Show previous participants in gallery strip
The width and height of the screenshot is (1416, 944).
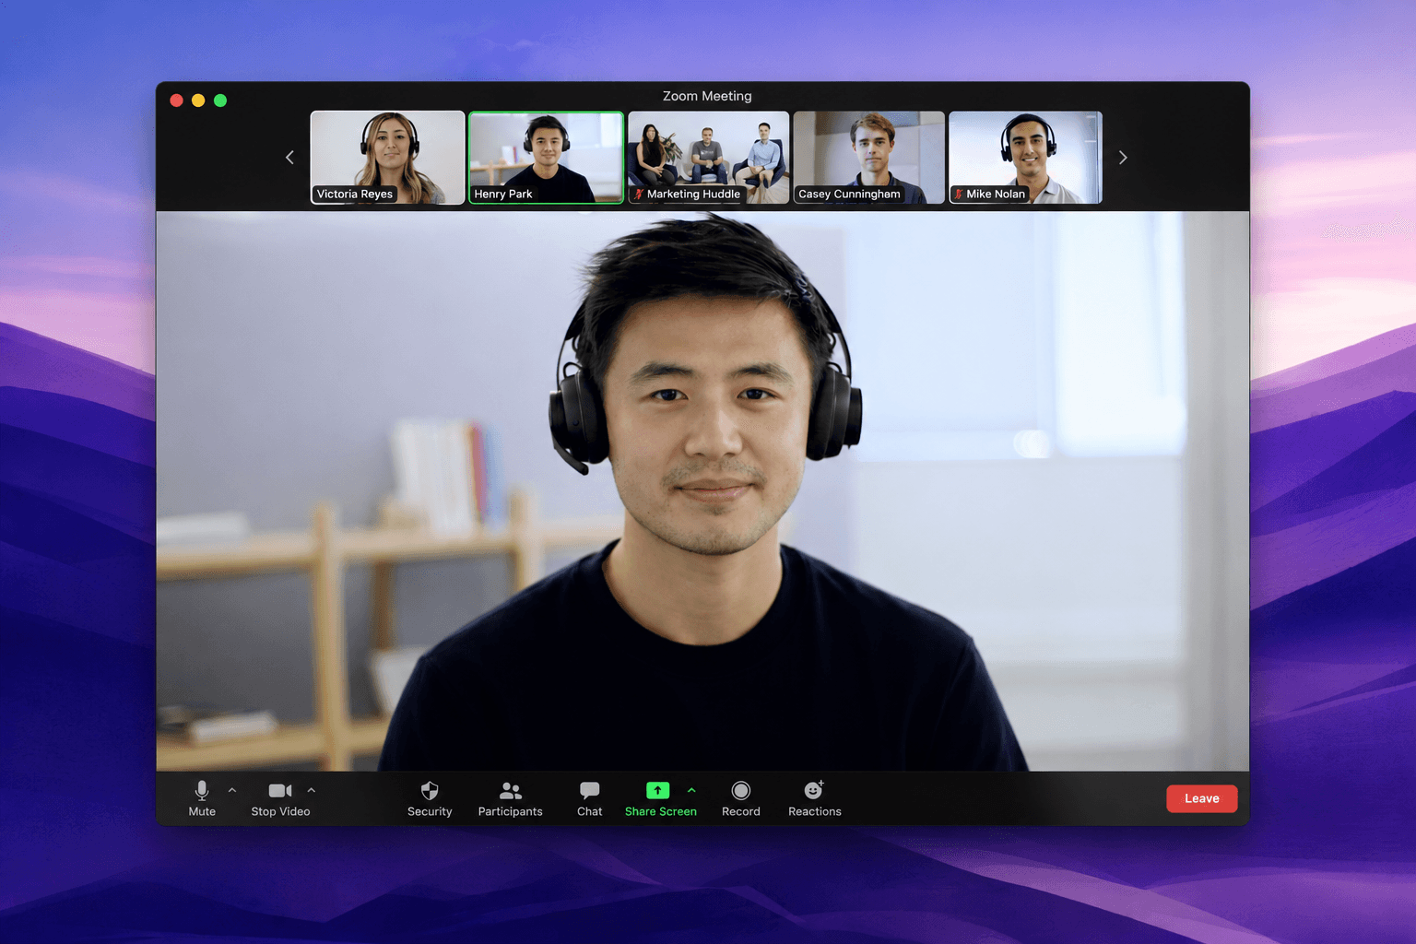(x=289, y=158)
